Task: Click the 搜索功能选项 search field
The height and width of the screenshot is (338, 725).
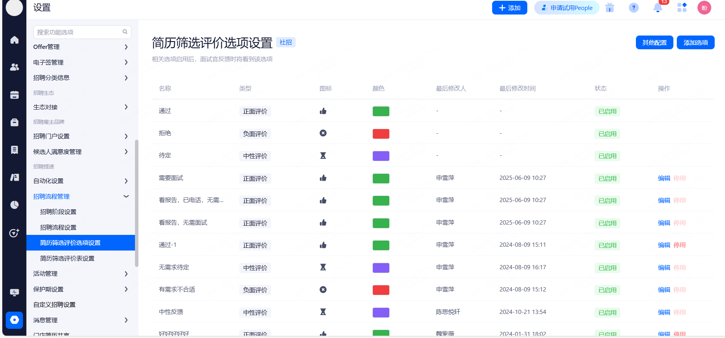Action: [78, 32]
